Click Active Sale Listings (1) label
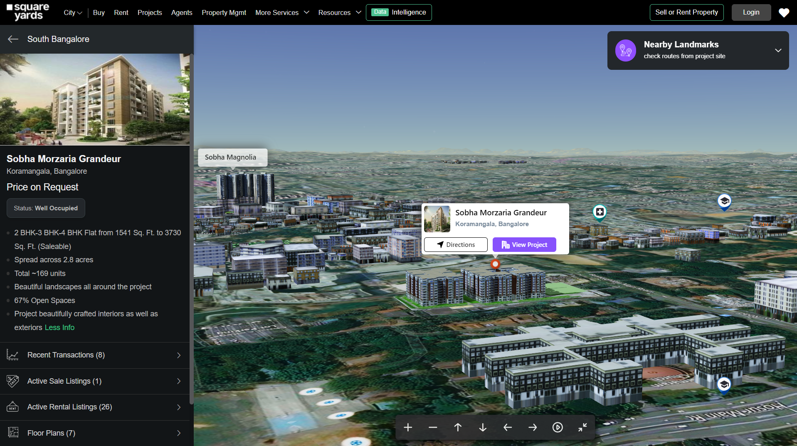The image size is (797, 446). (64, 381)
